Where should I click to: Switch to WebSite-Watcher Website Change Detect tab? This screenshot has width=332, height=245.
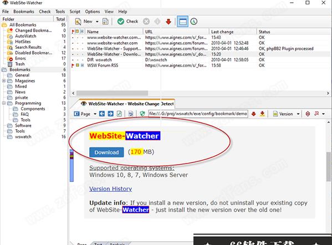coord(127,104)
